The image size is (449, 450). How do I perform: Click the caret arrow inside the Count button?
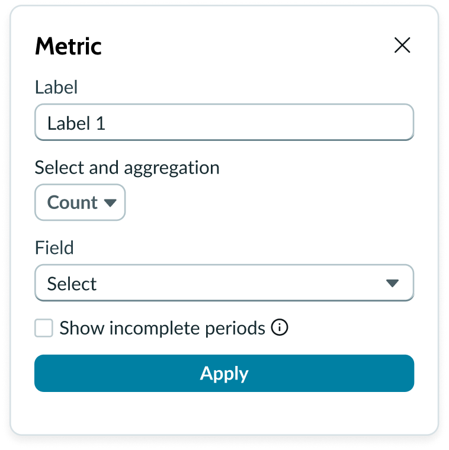point(110,202)
